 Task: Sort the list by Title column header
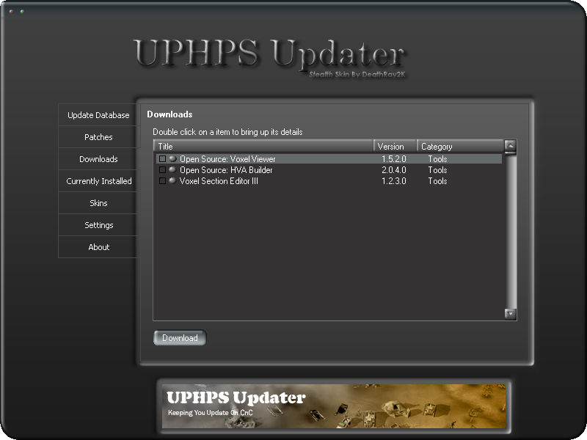tap(263, 146)
